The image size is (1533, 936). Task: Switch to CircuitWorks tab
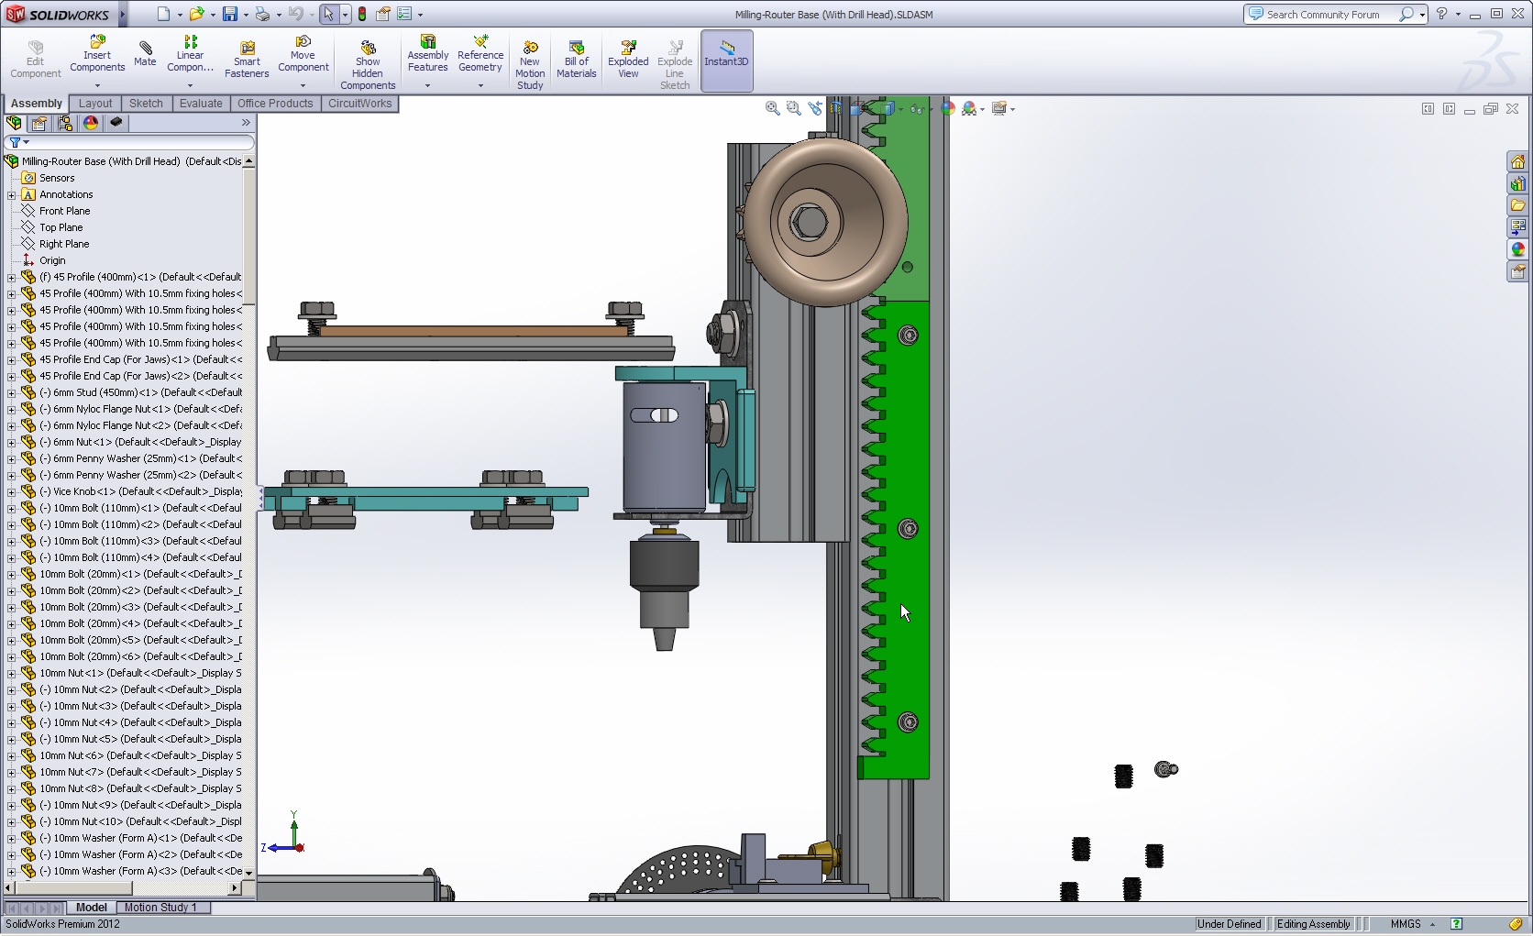tap(359, 104)
